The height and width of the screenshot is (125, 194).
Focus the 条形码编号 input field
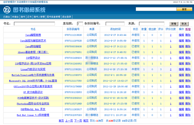[x=115, y=24]
